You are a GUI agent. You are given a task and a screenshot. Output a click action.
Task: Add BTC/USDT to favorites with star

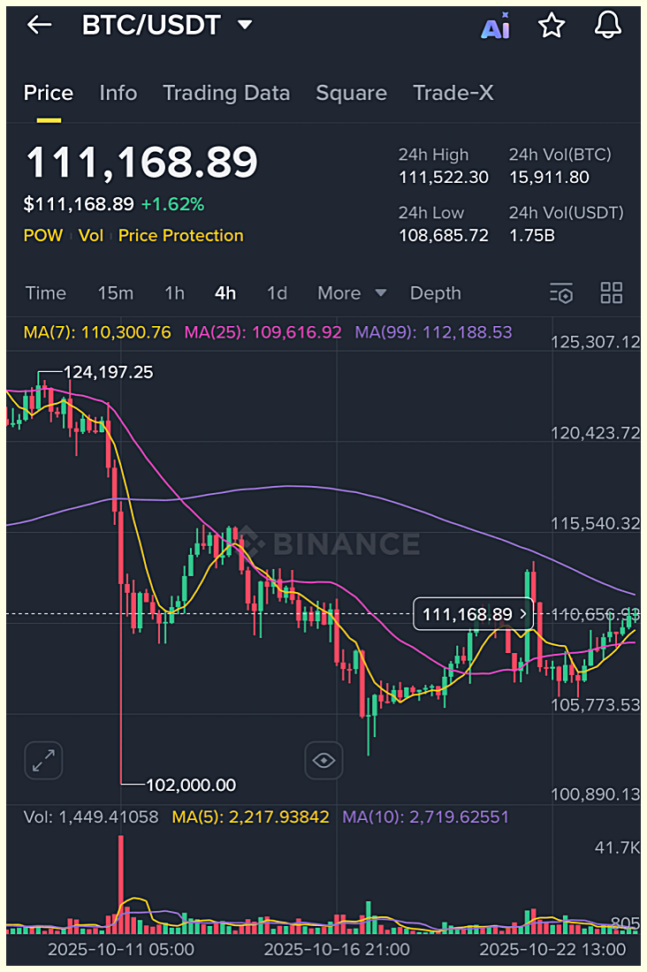pos(552,26)
